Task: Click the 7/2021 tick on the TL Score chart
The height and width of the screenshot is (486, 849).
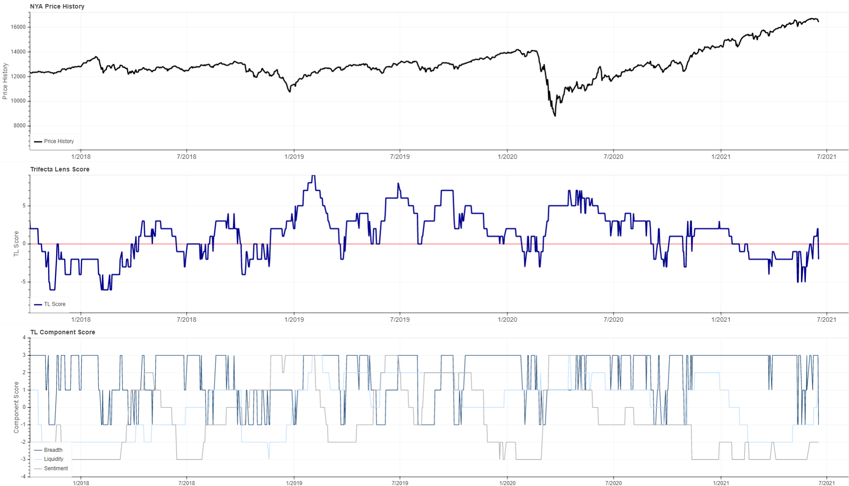Action: pos(827,320)
